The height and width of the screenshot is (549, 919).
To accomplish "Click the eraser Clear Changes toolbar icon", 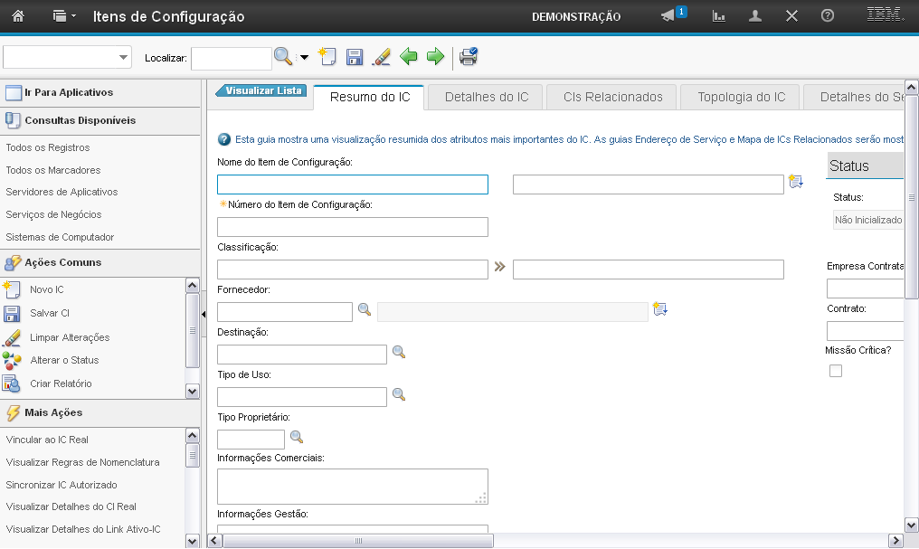I will [382, 57].
